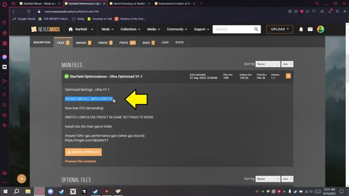Open the messages envelope icon
Image resolution: width=349 pixels, height=196 pixels.
310,29
